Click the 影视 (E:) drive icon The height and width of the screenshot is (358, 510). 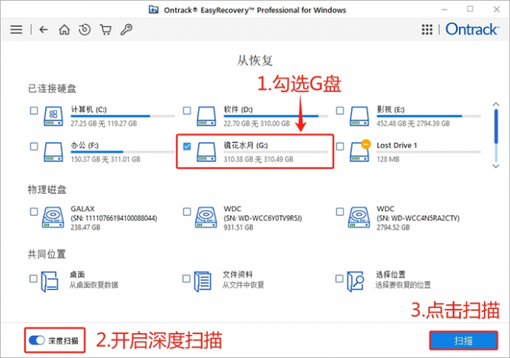pyautogui.click(x=359, y=116)
